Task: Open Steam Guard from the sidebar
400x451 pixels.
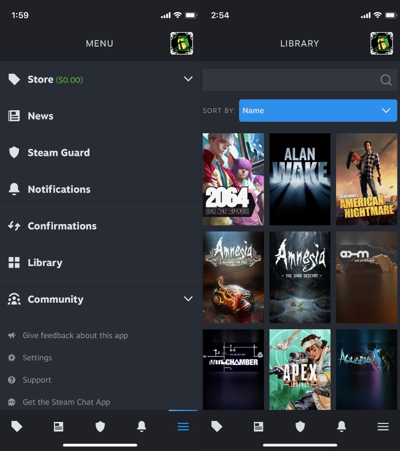Action: [59, 152]
